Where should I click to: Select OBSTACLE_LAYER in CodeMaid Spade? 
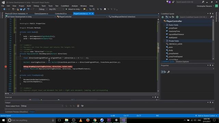(x=176, y=44)
